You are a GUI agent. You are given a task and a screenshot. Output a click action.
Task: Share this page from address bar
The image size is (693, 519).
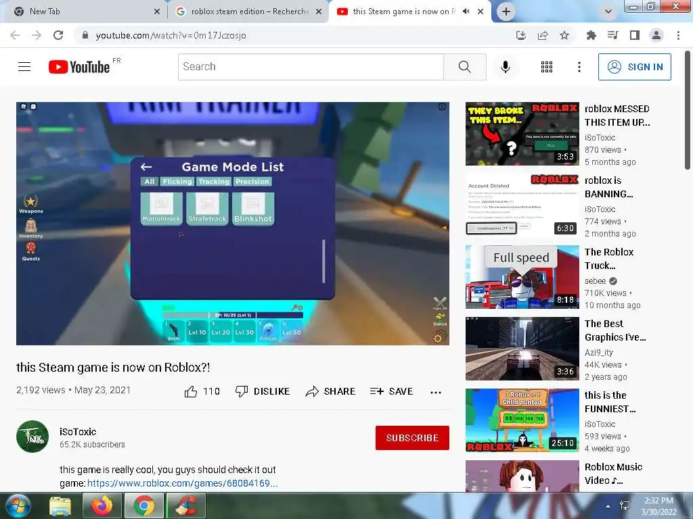[x=543, y=35]
